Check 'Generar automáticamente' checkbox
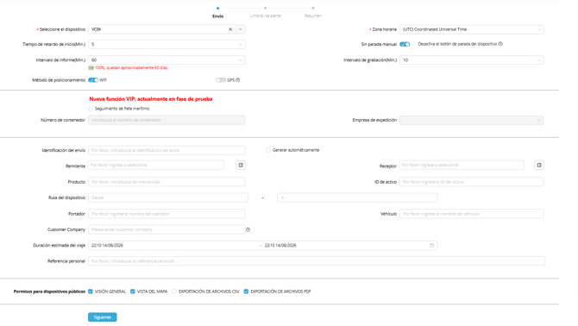The height and width of the screenshot is (326, 578). [x=268, y=150]
